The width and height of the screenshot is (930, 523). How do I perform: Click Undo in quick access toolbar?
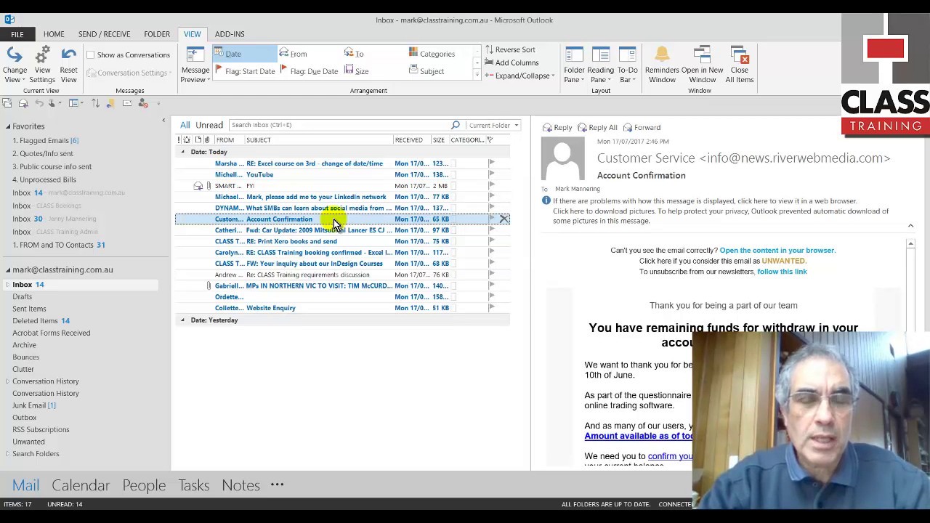[39, 103]
